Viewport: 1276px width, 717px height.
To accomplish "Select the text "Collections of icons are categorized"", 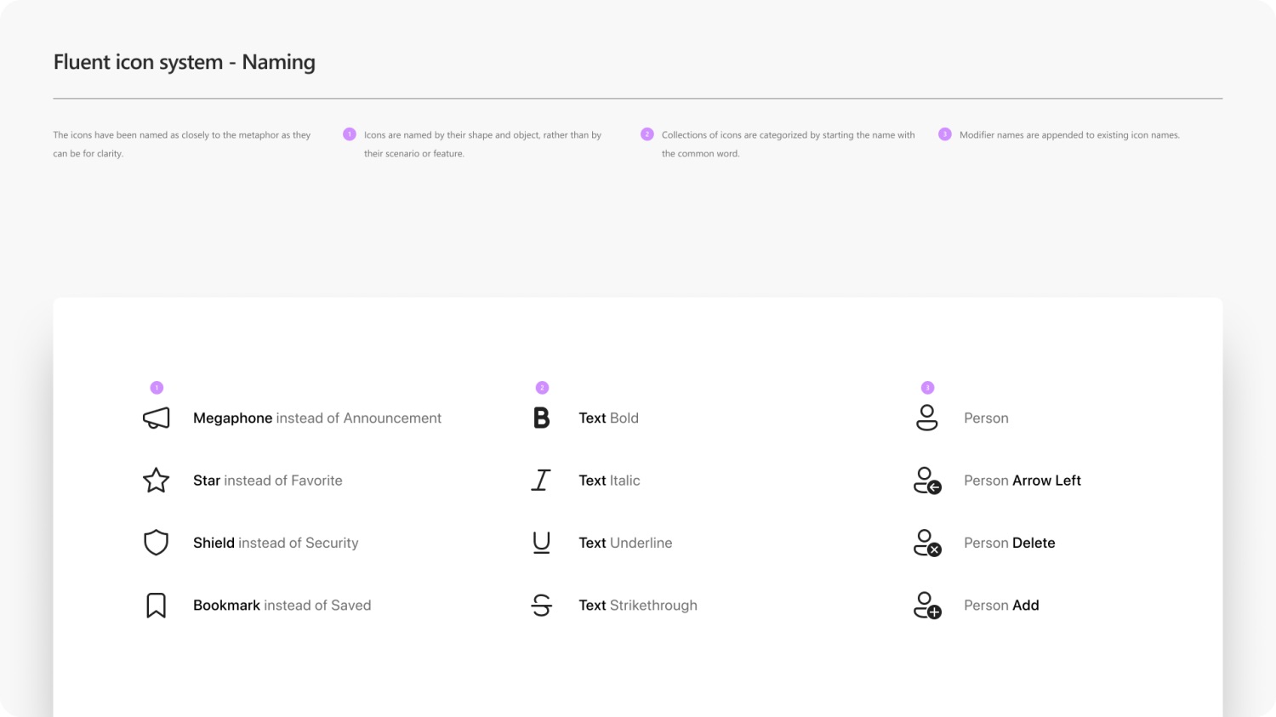I will 789,145.
